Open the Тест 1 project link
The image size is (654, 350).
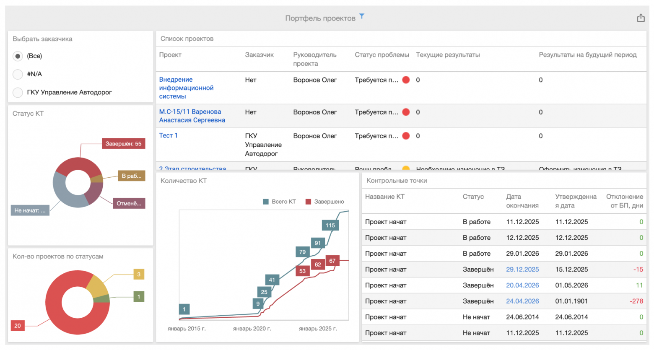point(168,135)
